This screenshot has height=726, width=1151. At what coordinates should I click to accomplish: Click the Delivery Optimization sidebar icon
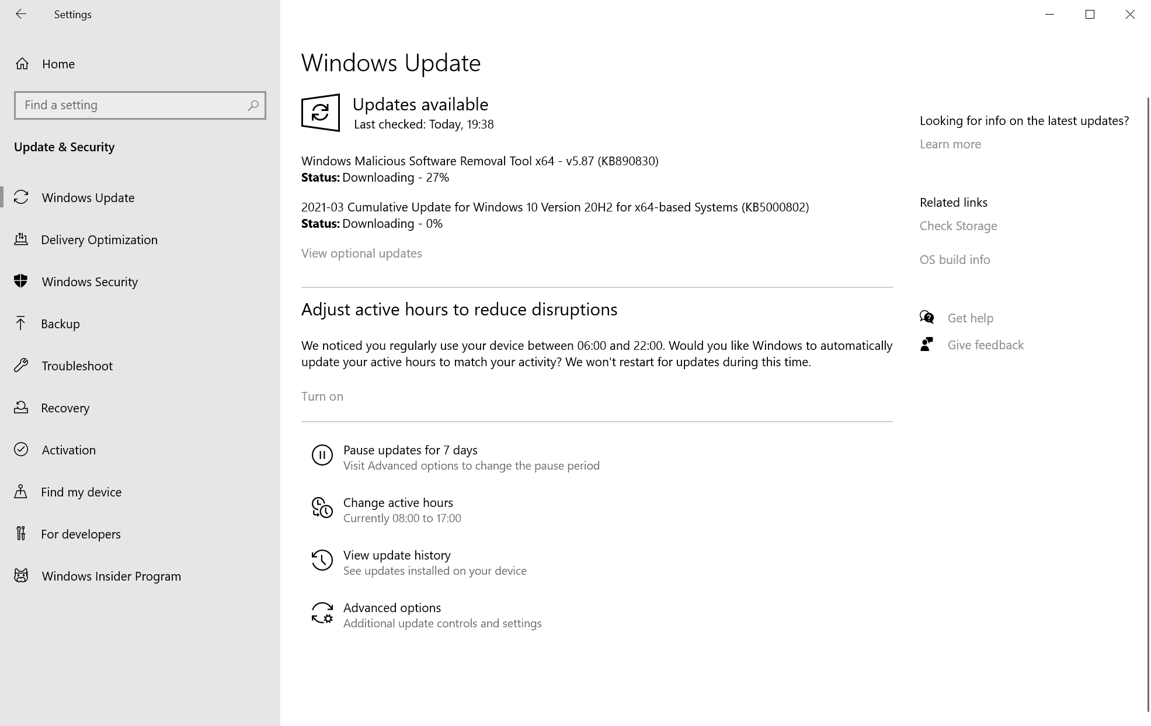point(22,239)
